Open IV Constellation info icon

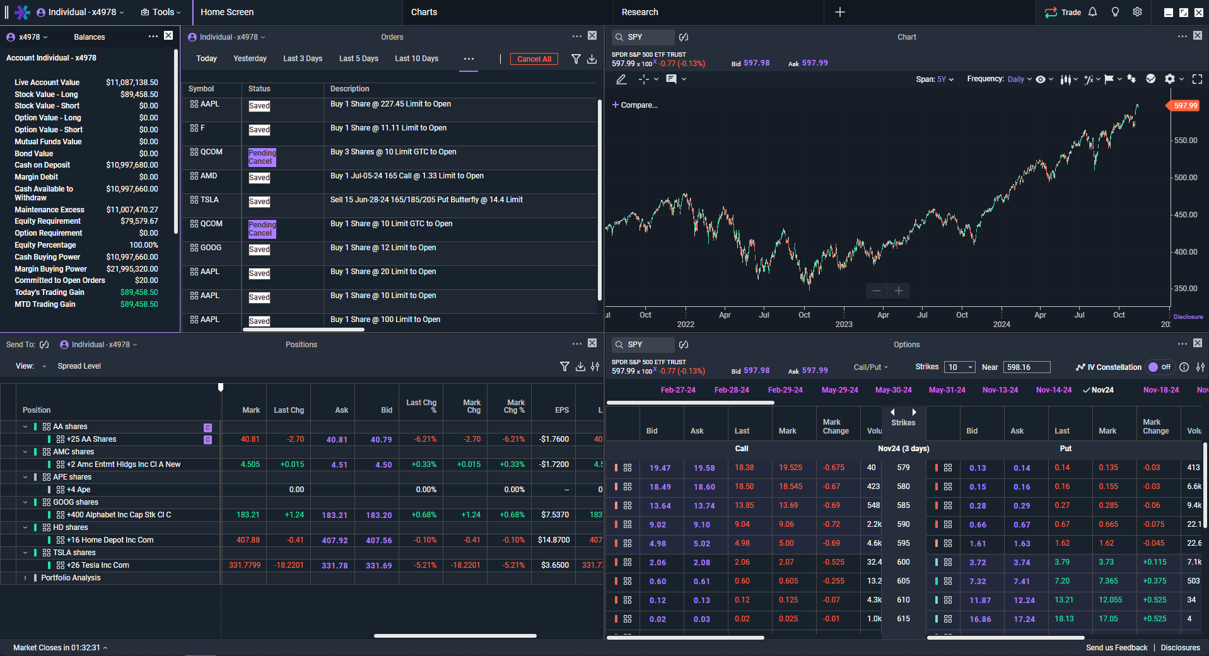coord(1184,367)
